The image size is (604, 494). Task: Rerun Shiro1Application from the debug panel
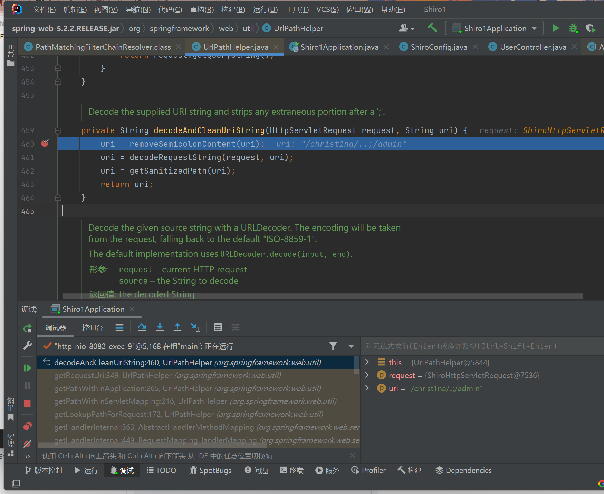[27, 328]
